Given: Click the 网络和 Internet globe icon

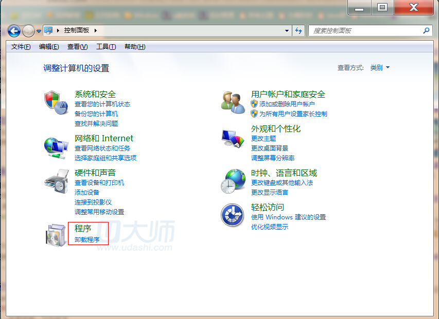Looking at the screenshot, I should tap(56, 146).
